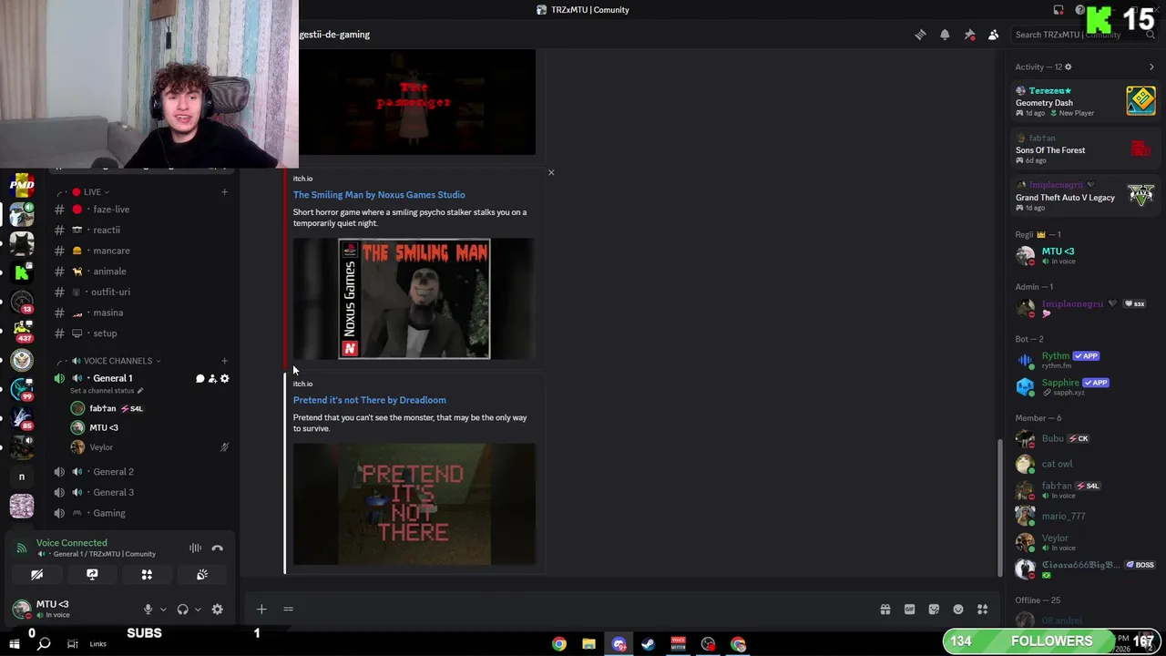Image resolution: width=1166 pixels, height=656 pixels.
Task: Open microphone input options dropdown arrow
Action: [x=163, y=610]
